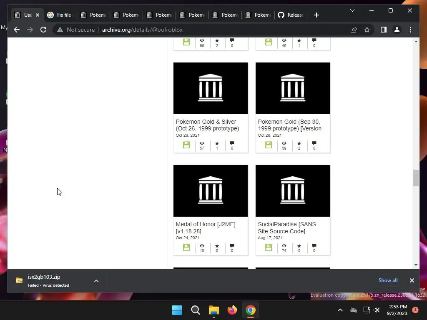Switch to the last Pokem archive tab
The height and width of the screenshot is (320, 427).
pyautogui.click(x=258, y=15)
